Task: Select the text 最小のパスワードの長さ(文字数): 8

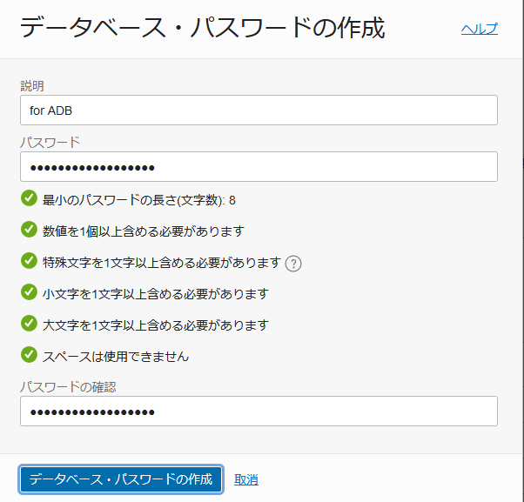Action: click(x=139, y=200)
